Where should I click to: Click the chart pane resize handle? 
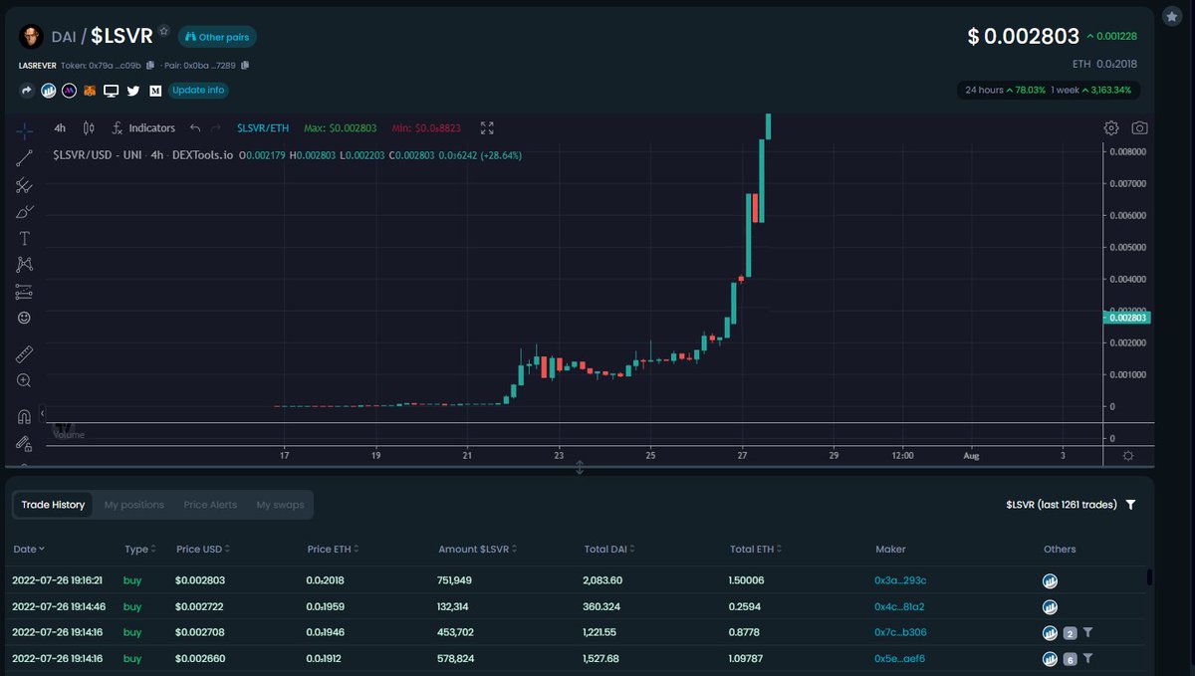click(x=580, y=467)
